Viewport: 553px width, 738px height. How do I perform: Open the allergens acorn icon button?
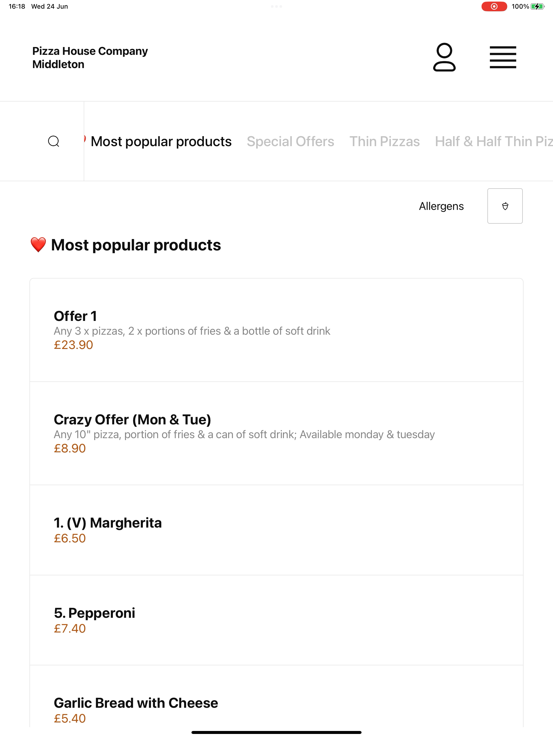[505, 206]
